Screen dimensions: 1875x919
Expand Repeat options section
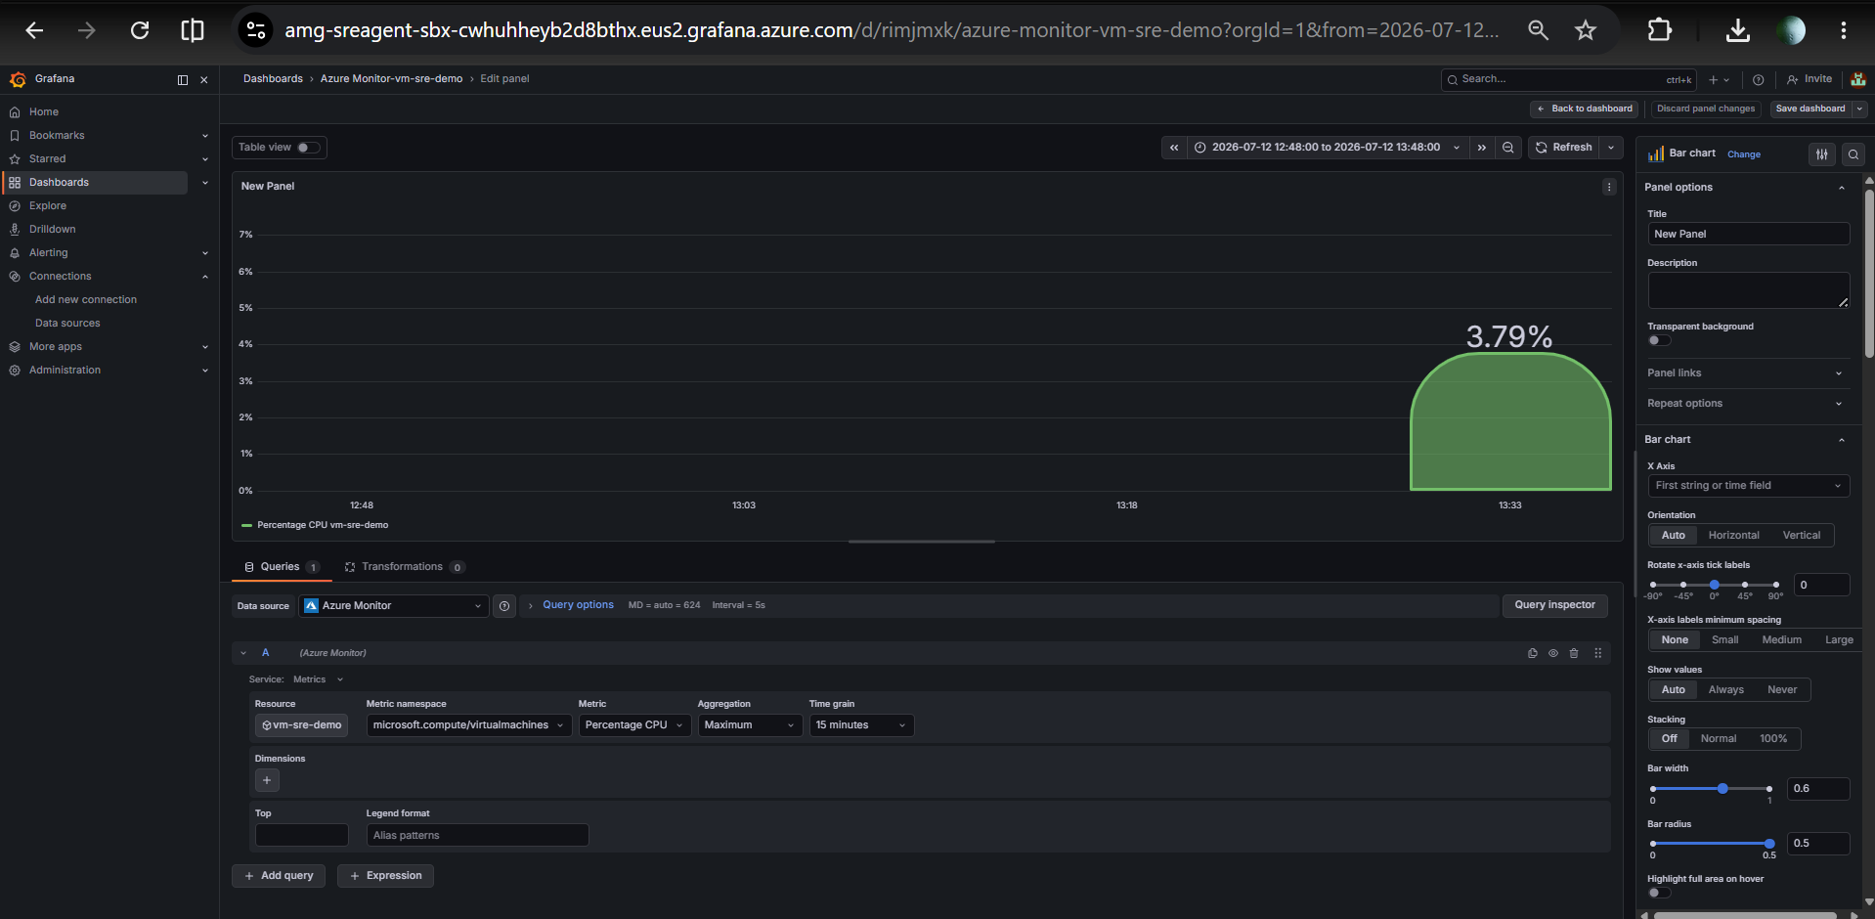(x=1747, y=404)
